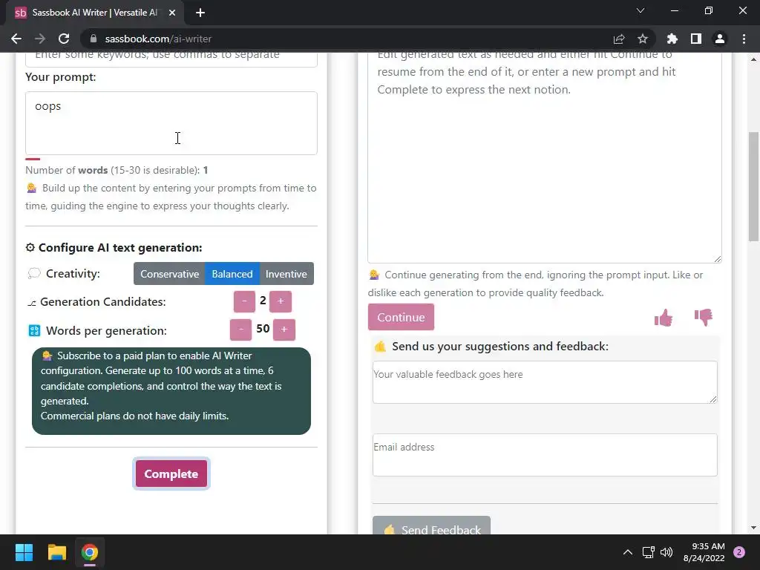Click "Send us your suggestions and feedback:" heading
The width and height of the screenshot is (760, 570).
pos(499,346)
